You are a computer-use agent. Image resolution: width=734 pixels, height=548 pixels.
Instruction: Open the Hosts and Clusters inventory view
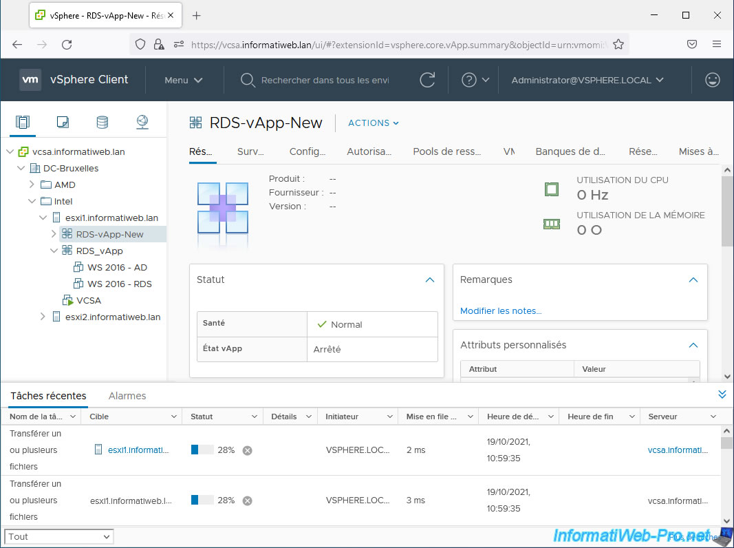pyautogui.click(x=23, y=123)
